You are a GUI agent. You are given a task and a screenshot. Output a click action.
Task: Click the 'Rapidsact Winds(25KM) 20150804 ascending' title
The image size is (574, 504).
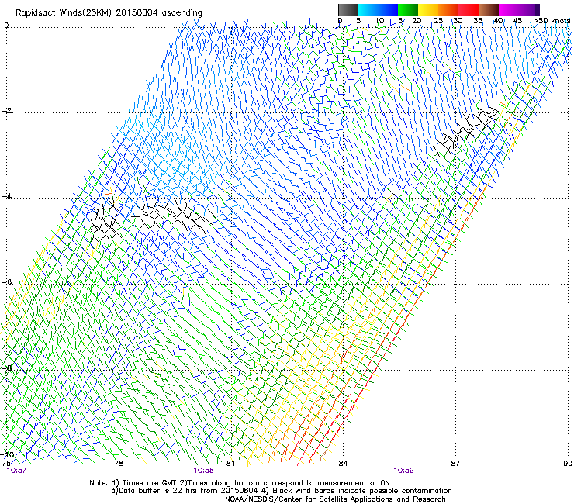[x=109, y=13]
